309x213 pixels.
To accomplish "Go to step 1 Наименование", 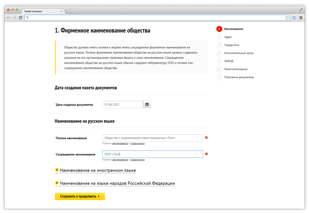I will pyautogui.click(x=230, y=29).
